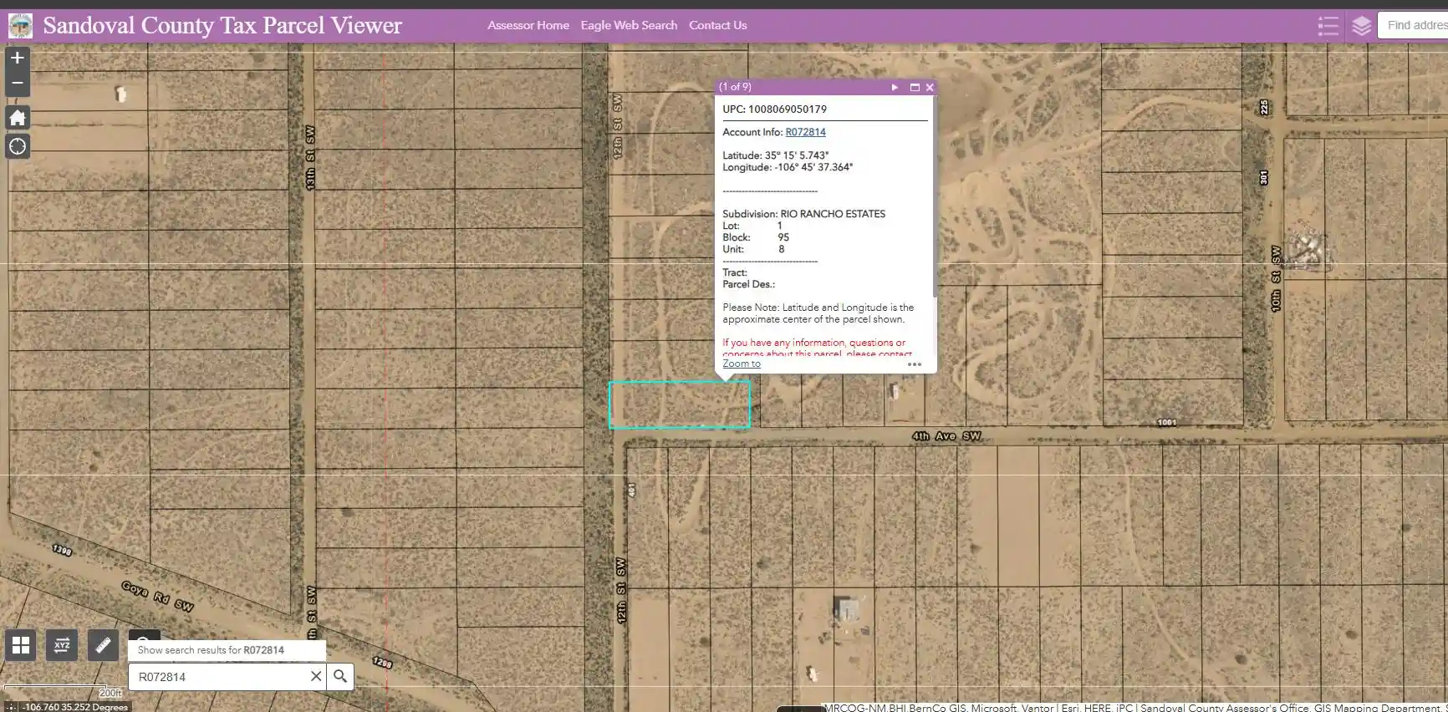Open popup more actions ellipsis
This screenshot has width=1448, height=712.
tap(915, 364)
